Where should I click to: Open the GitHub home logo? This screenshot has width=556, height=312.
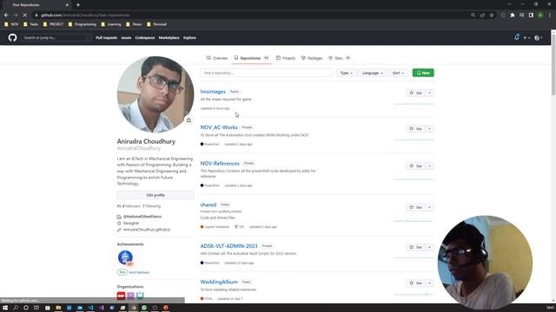pyautogui.click(x=12, y=37)
